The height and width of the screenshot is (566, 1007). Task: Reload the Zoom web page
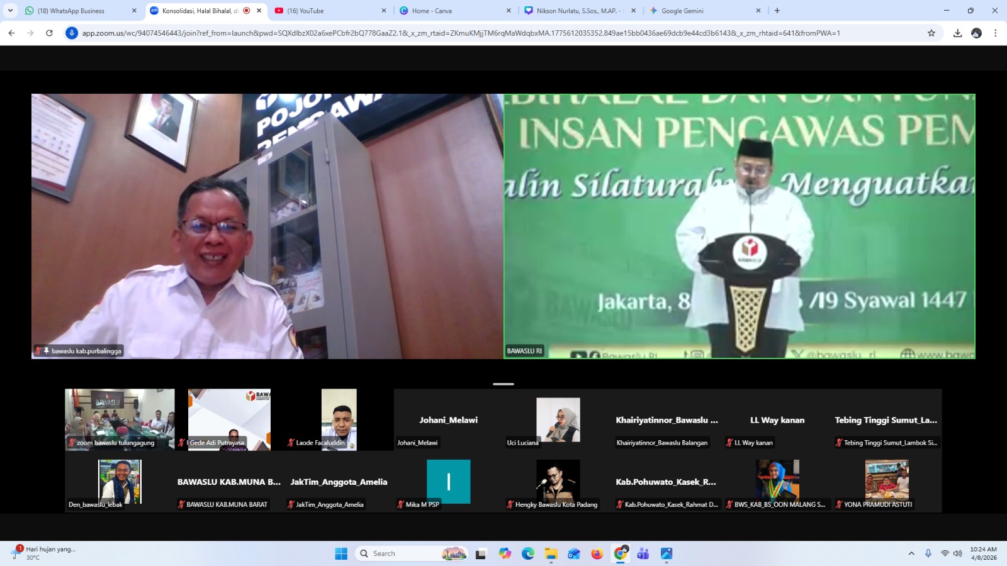(x=49, y=33)
